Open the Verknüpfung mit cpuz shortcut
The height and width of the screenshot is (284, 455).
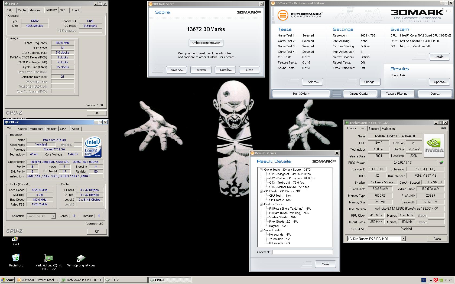81,260
